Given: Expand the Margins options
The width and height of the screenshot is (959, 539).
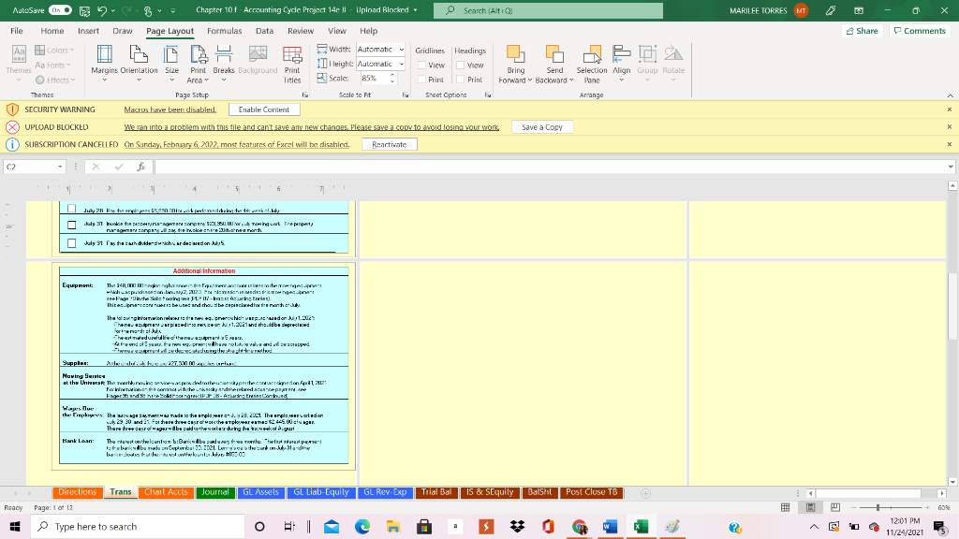Looking at the screenshot, I should [x=103, y=79].
